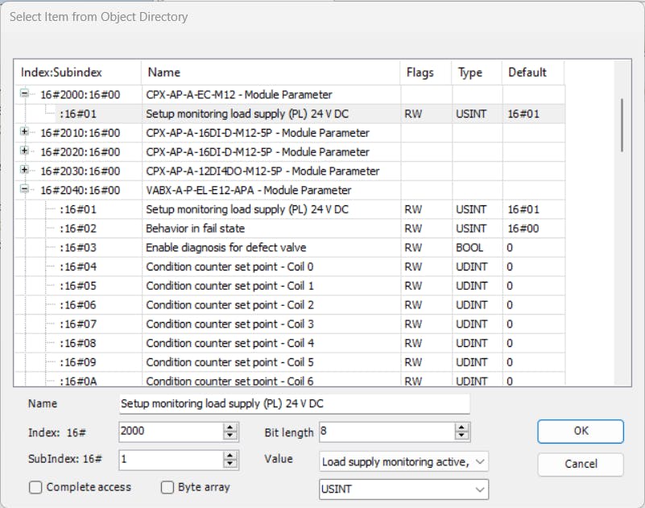The height and width of the screenshot is (508, 645).
Task: Select the 16#2020 CPX-AP-A-16DI-D-M12-5P row
Action: point(290,152)
